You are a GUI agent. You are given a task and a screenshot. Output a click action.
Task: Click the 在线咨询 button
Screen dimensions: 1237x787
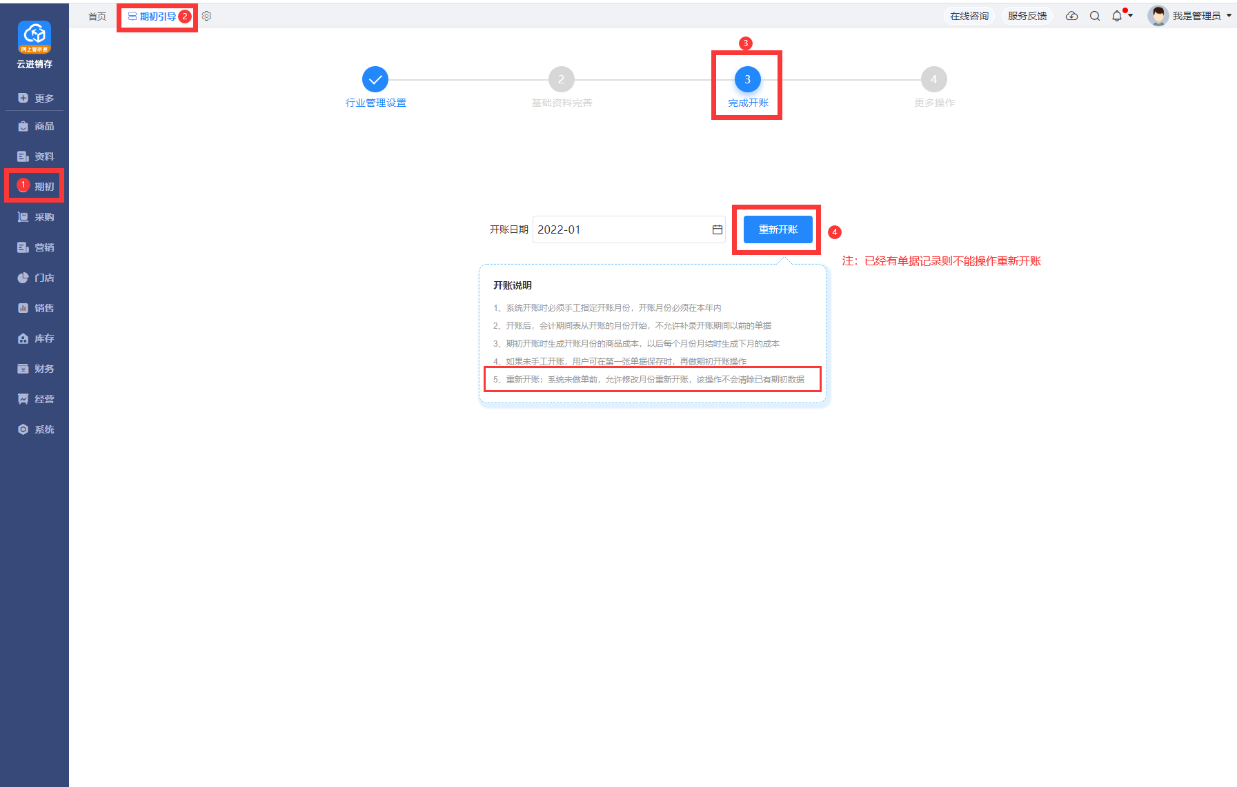coord(969,16)
